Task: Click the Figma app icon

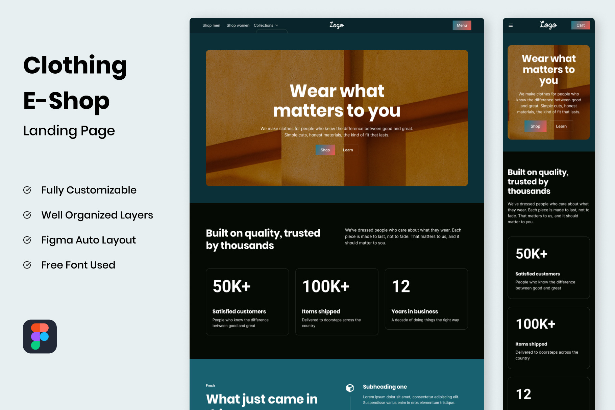Action: 40,336
